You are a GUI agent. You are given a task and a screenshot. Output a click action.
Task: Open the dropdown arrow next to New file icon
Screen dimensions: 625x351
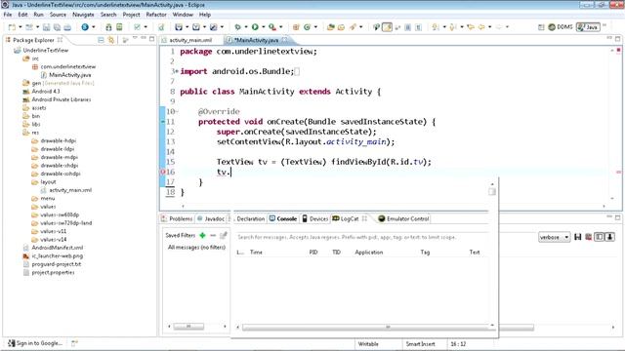(21, 27)
